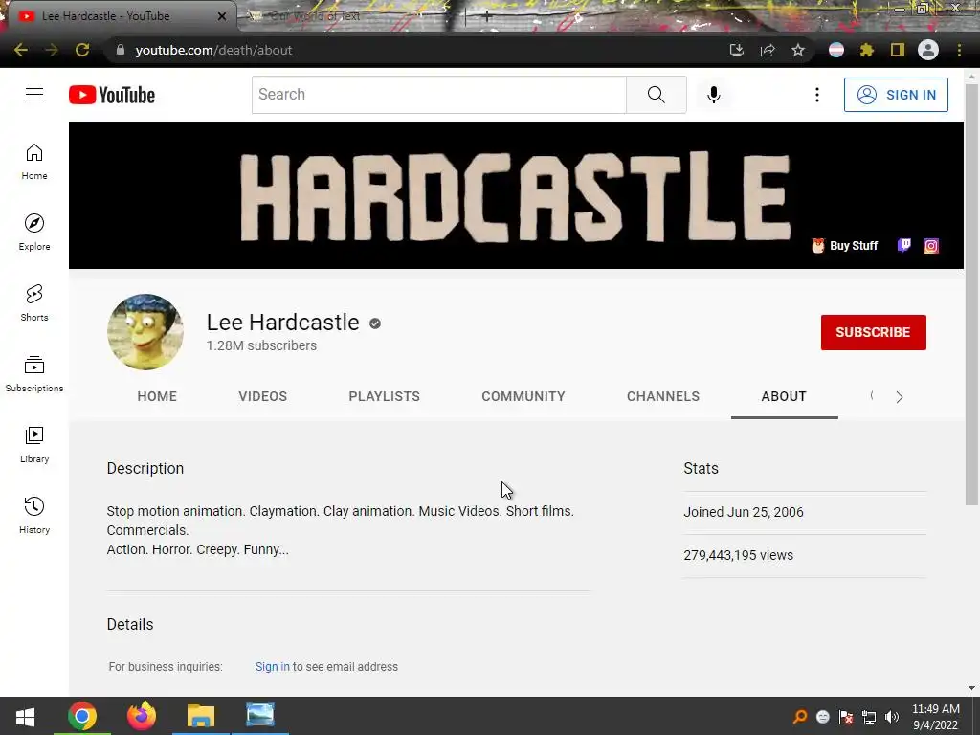The image size is (980, 735).
Task: Switch to the VIDEOS tab
Action: (262, 396)
